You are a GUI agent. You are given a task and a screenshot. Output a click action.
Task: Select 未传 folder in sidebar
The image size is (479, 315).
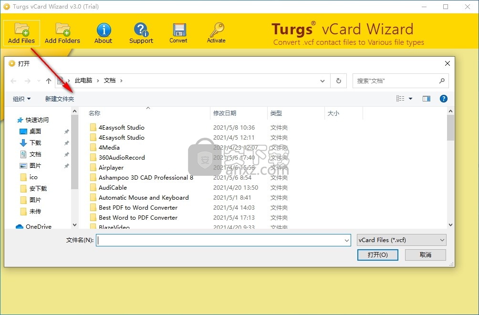(35, 211)
